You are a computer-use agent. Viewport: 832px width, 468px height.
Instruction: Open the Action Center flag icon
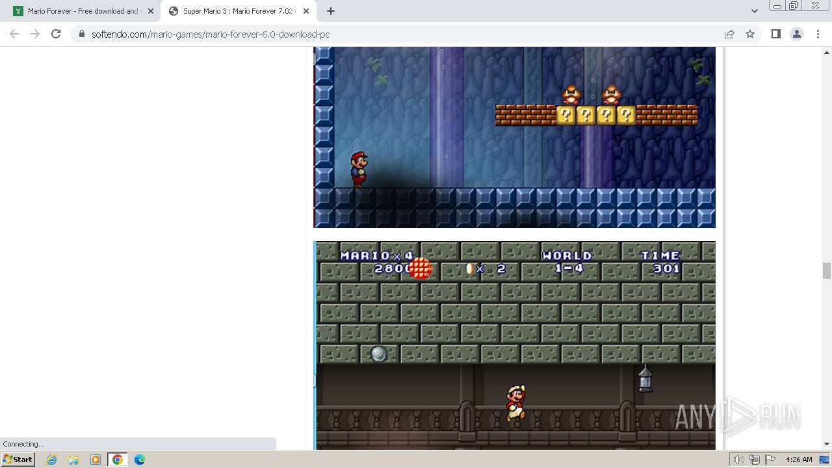click(770, 460)
